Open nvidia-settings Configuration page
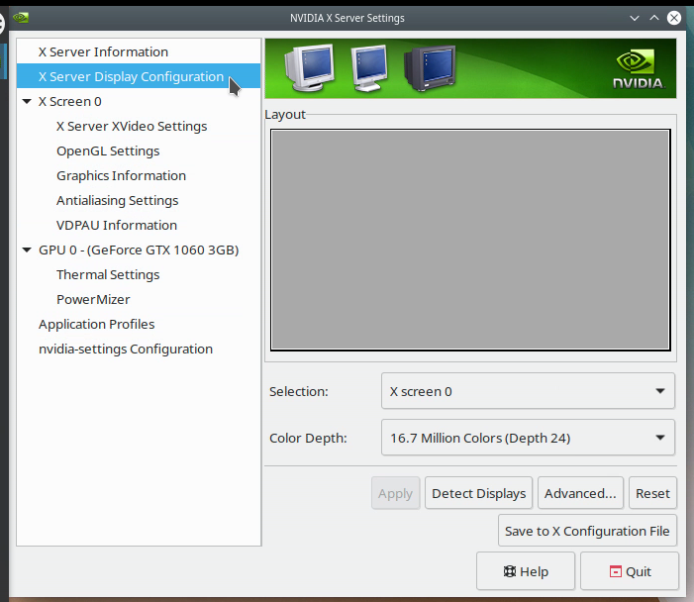The width and height of the screenshot is (694, 602). (x=139, y=350)
